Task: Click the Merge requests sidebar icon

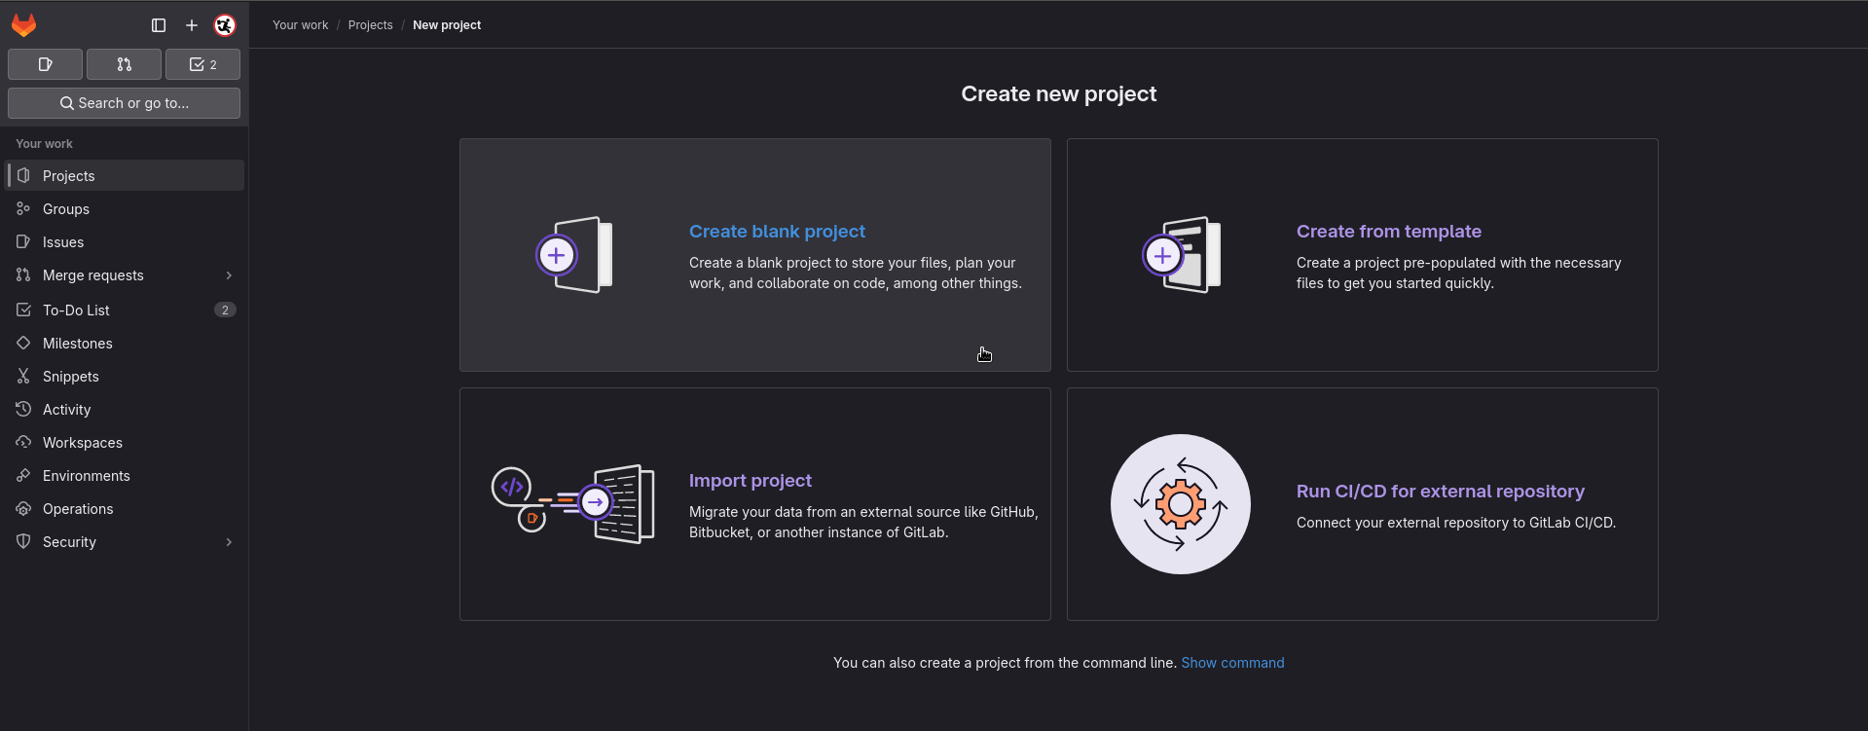Action: [x=23, y=274]
